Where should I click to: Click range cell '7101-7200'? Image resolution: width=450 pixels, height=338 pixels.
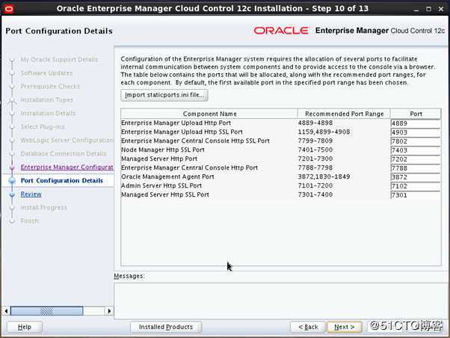(315, 185)
